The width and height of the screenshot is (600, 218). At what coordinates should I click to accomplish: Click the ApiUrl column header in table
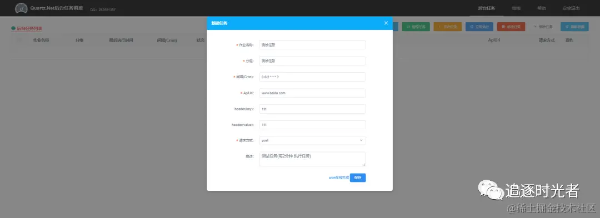pos(494,40)
